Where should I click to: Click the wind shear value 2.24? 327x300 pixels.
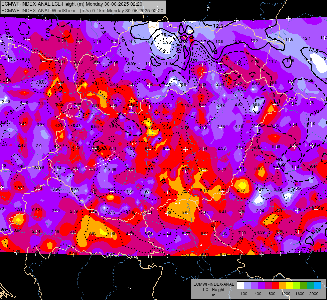click(x=260, y=211)
